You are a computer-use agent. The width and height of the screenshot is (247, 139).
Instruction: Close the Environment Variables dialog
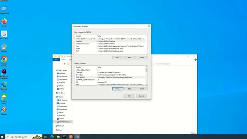149,26
